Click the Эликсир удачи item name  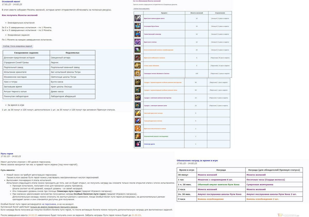click(x=149, y=144)
